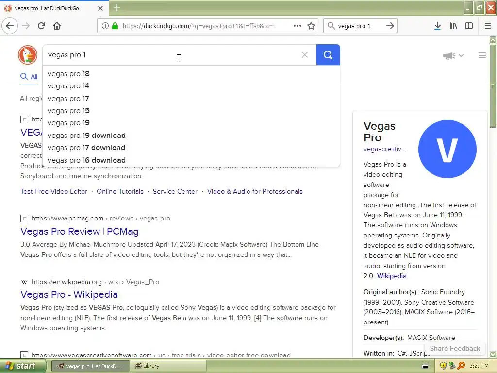Click the page scrollbar up arrow

coord(493,40)
